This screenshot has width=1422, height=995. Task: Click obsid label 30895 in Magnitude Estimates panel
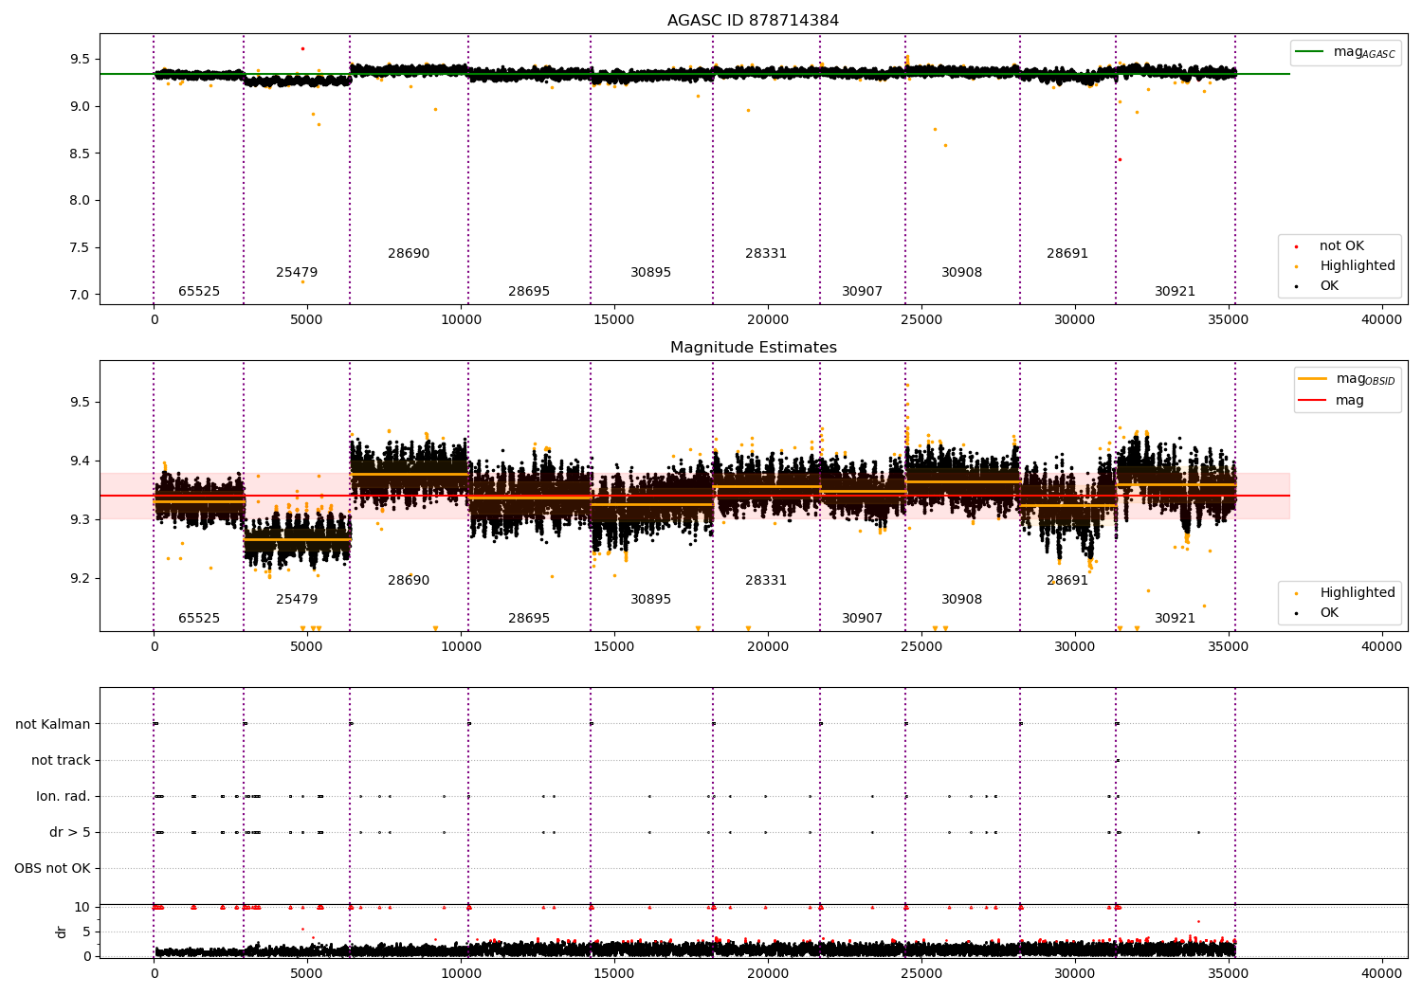[x=650, y=600]
